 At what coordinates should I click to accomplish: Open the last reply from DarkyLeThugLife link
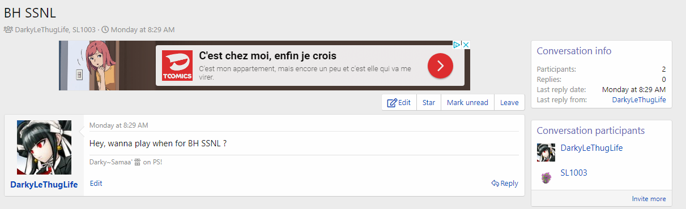pos(639,99)
